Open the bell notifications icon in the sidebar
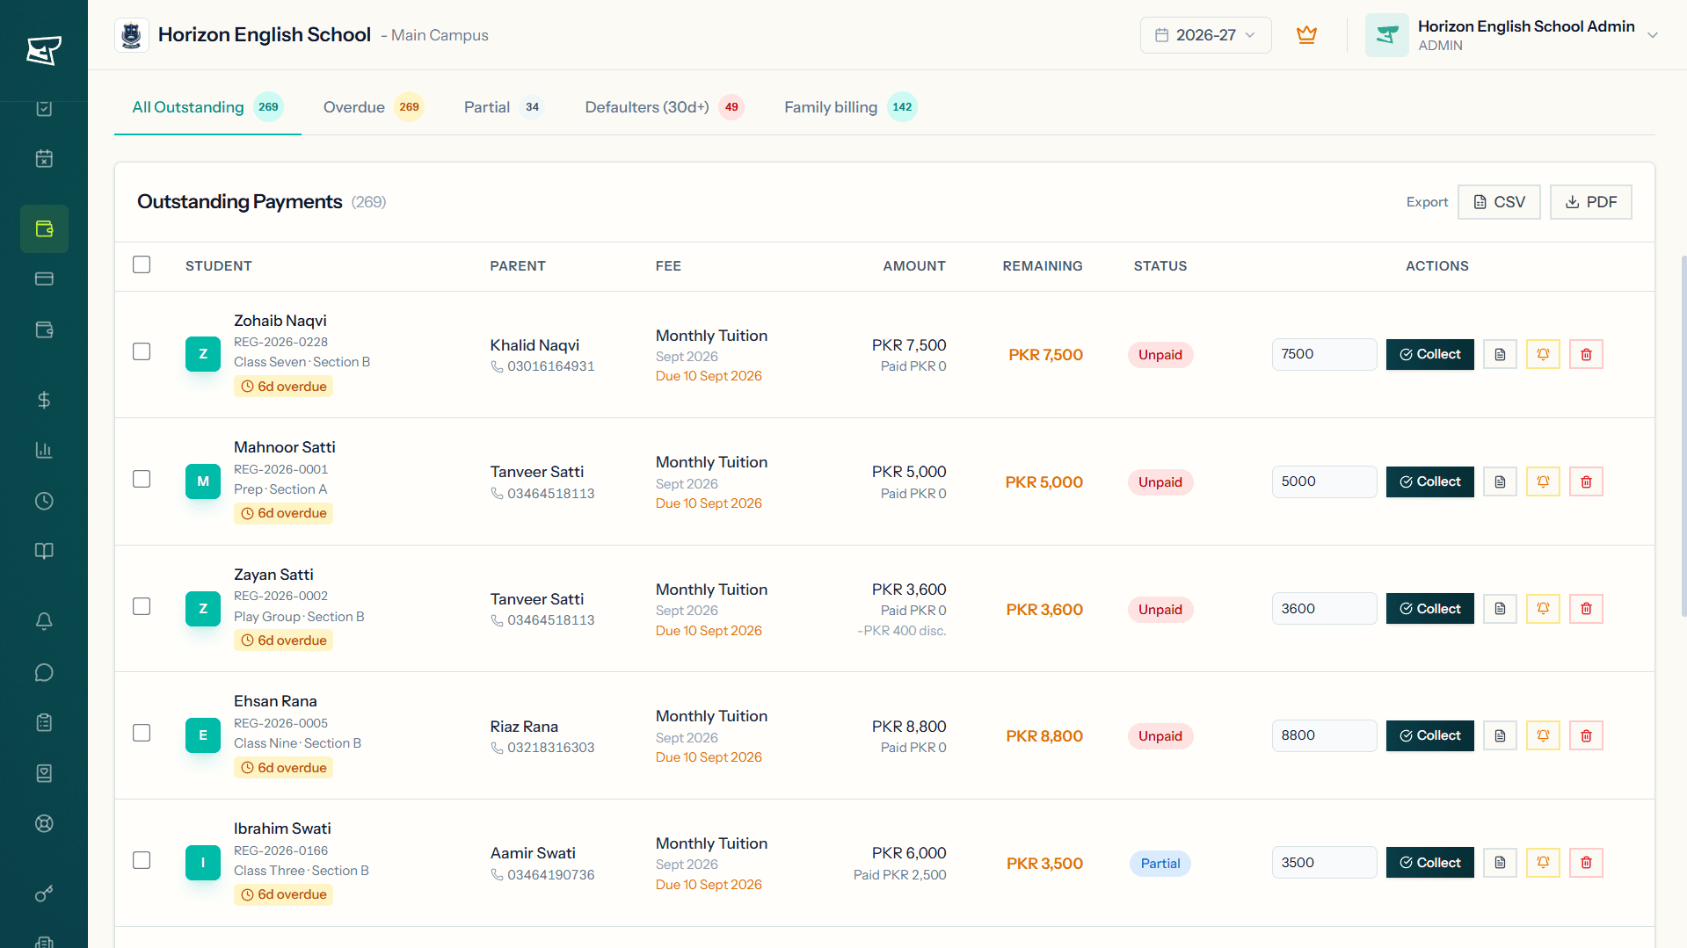The height and width of the screenshot is (948, 1687). point(44,622)
